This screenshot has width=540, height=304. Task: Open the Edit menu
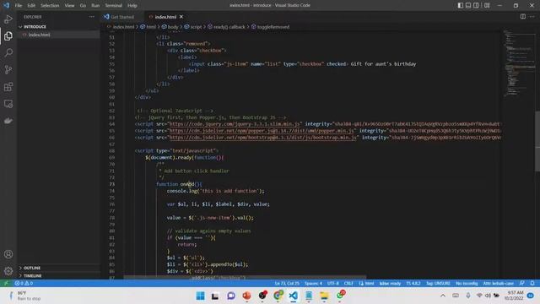coord(31,6)
